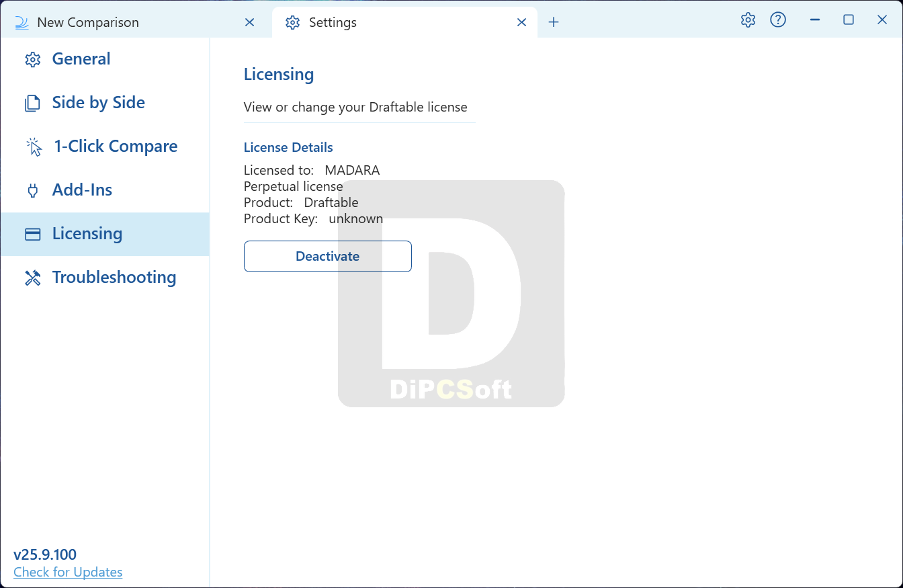Click version text v25.9.100
Viewport: 903px width, 588px height.
click(45, 554)
